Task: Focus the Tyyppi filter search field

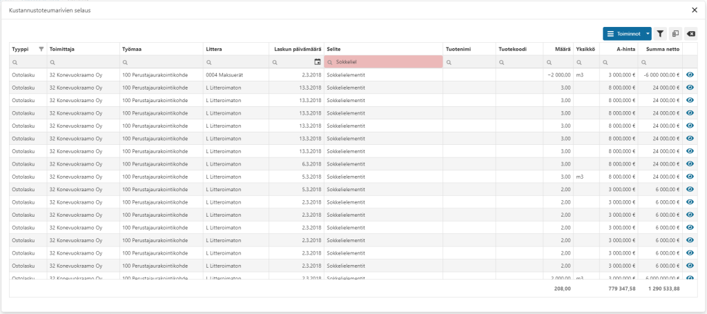Action: pos(28,62)
